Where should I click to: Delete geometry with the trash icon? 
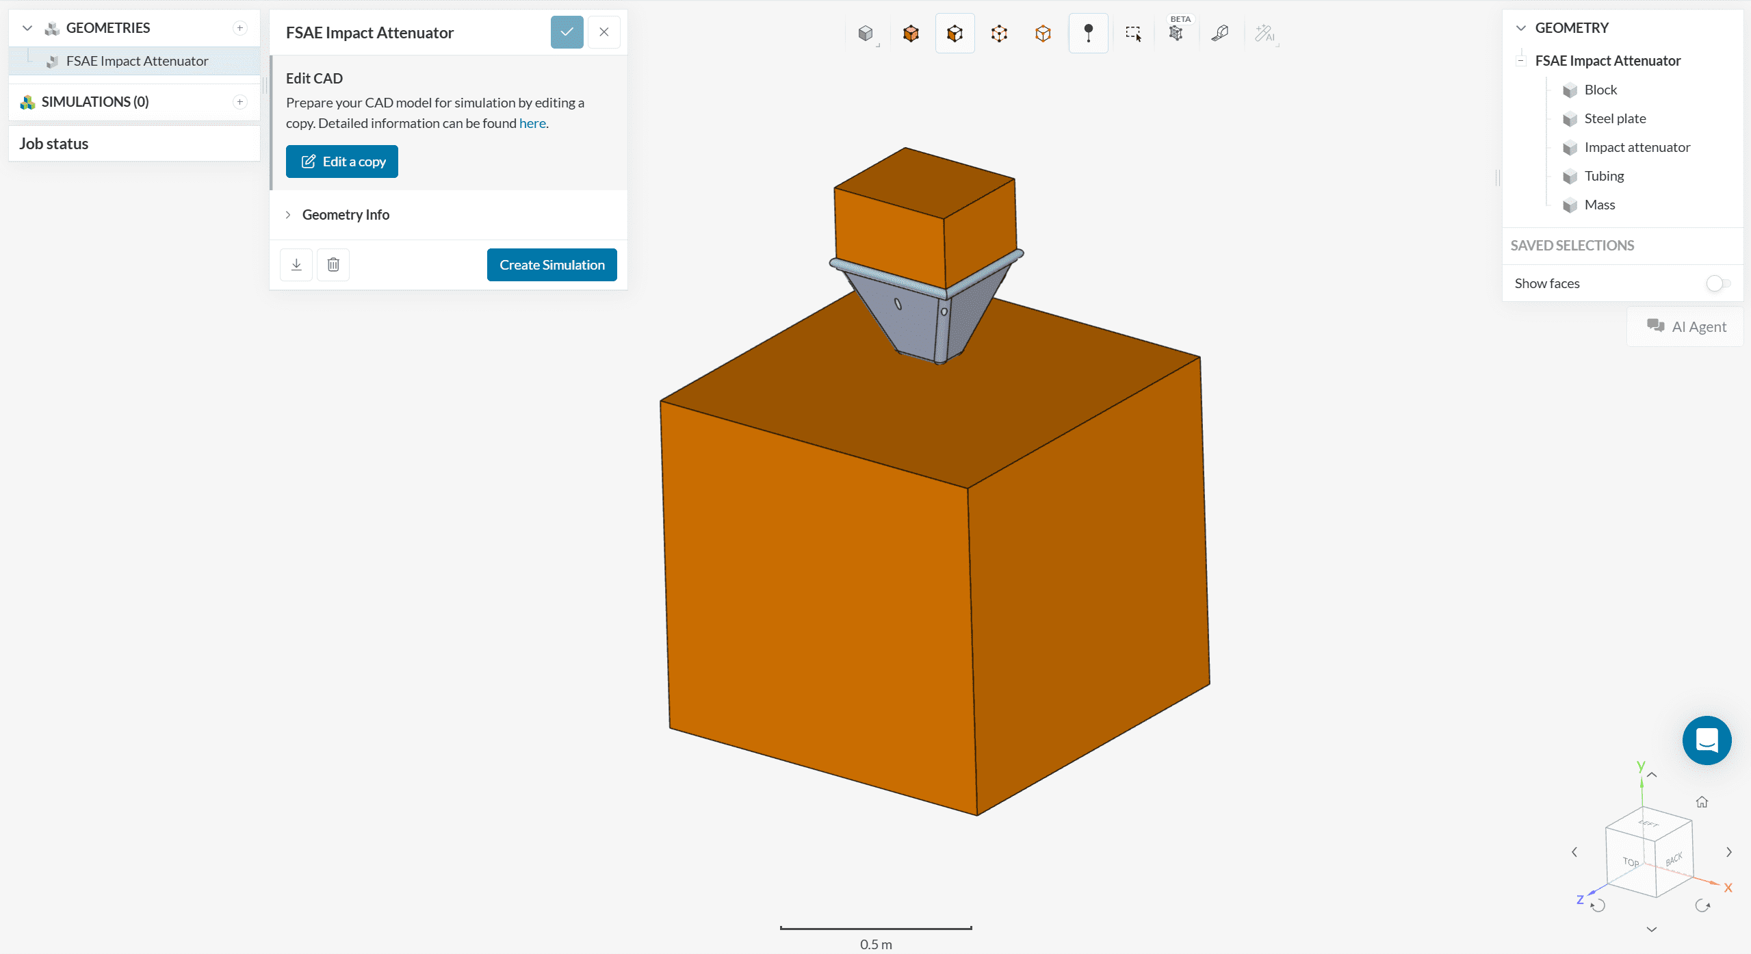point(333,265)
